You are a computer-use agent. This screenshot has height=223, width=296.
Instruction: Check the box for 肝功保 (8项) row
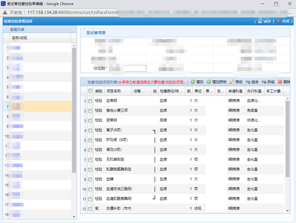(90, 140)
